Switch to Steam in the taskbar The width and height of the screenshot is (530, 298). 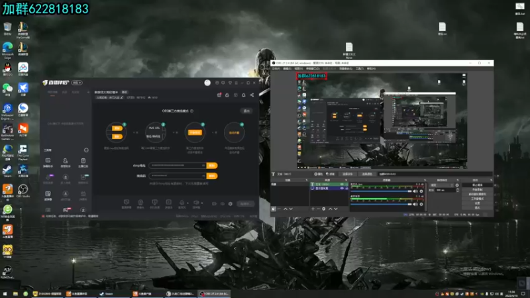coord(113,294)
